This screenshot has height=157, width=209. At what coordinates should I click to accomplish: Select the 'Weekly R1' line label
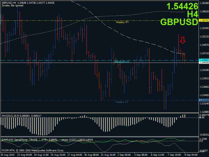pos(122,22)
